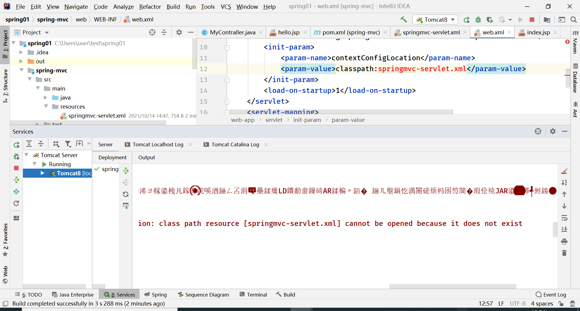
Task: Click the UTF-8 encoding in status bar
Action: point(518,303)
